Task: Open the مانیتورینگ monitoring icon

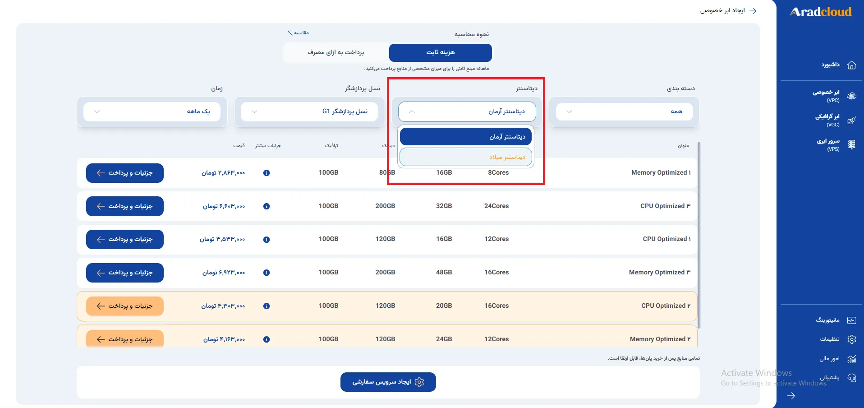Action: 851,320
